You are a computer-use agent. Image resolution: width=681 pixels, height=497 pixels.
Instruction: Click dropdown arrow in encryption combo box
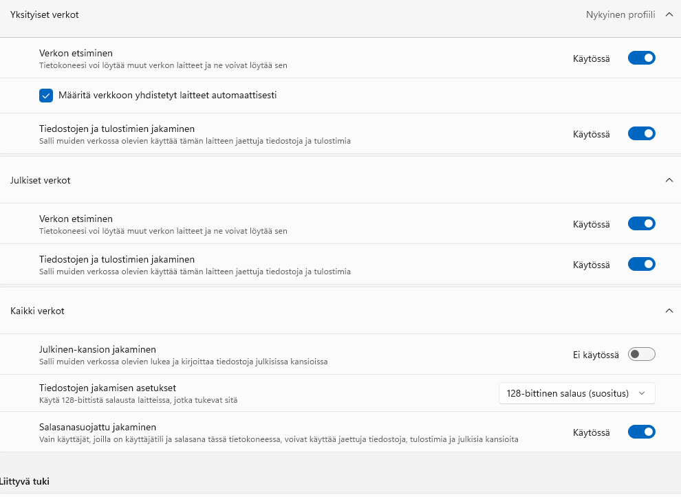pyautogui.click(x=642, y=393)
